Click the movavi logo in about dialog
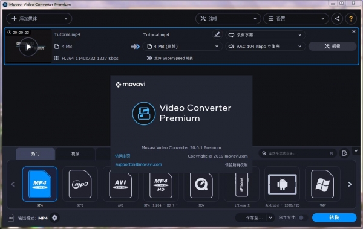 [x=130, y=84]
